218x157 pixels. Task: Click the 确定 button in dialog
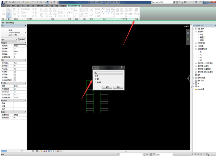107,87
